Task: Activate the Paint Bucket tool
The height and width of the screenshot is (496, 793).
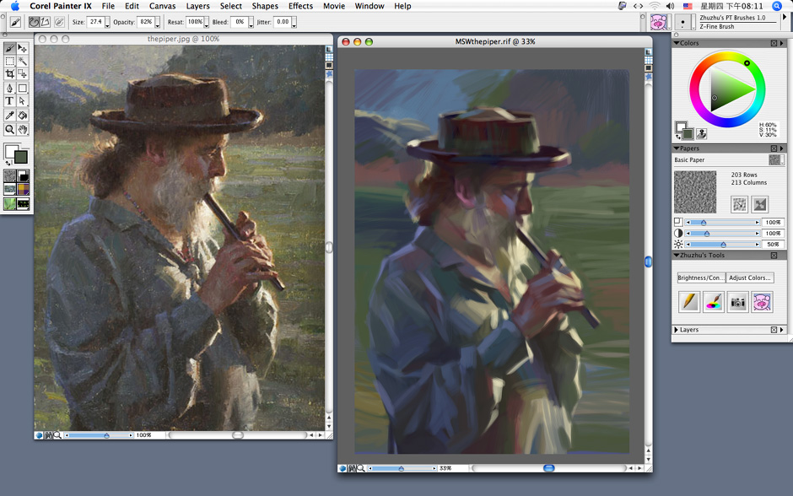Action: 22,116
